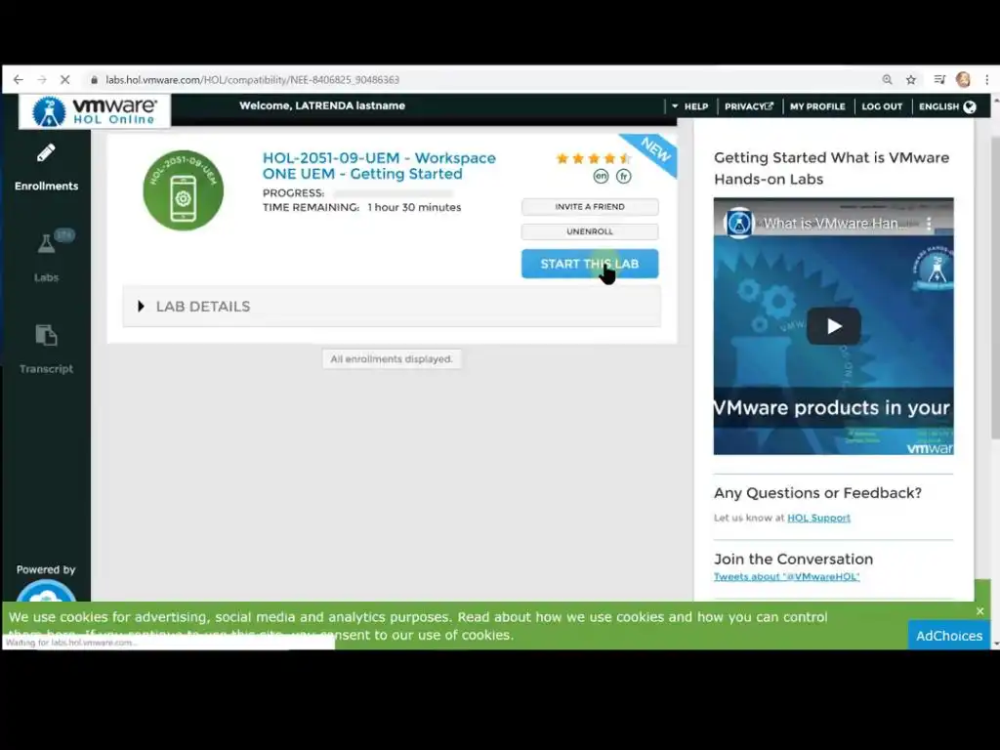Viewport: 1000px width, 750px height.
Task: Bookmark this page with the star icon
Action: pos(911,80)
